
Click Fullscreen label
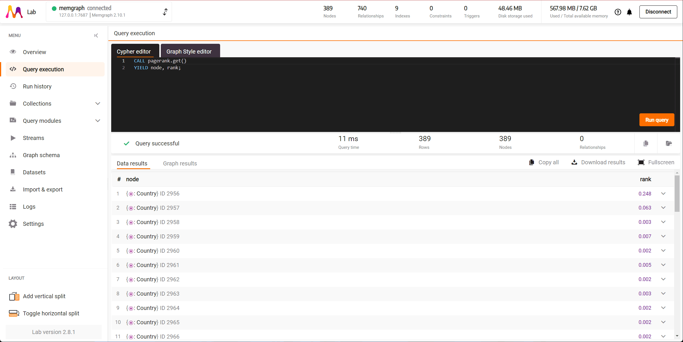(x=661, y=162)
